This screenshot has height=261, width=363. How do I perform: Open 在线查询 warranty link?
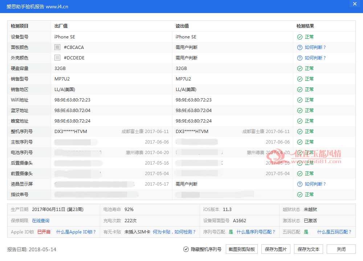(x=41, y=221)
